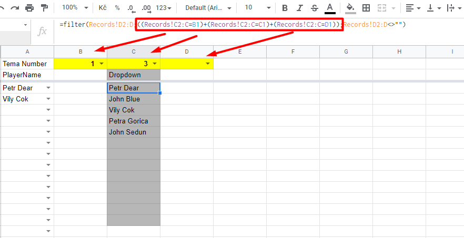Open the horizontal align dropdown
Screen dimensions: 464x238
413,8
